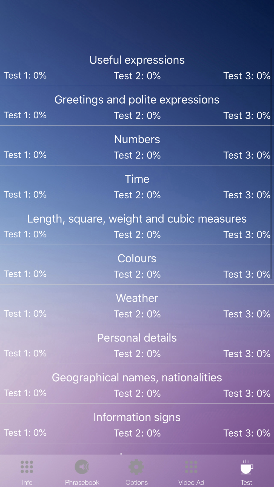
Task: Open the Phrasebook speaker icon
Action: point(82,467)
